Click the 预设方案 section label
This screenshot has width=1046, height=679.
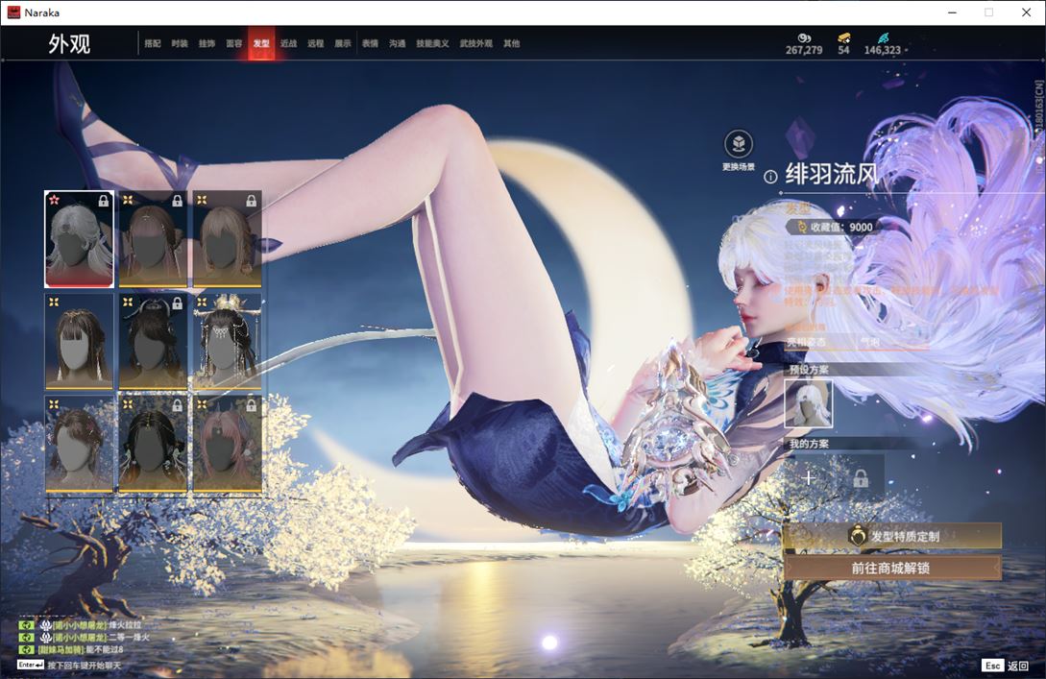[809, 370]
